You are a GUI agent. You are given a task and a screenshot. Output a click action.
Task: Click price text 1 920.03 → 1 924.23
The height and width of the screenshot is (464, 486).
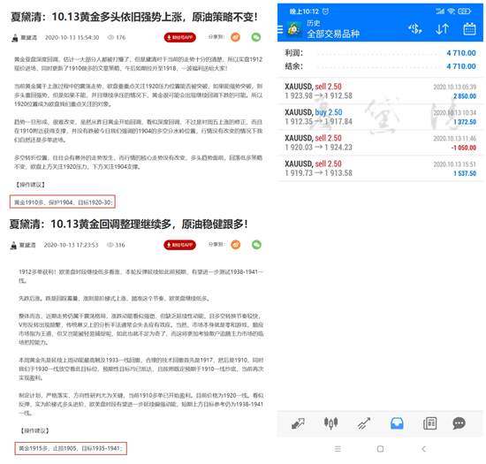(x=318, y=148)
